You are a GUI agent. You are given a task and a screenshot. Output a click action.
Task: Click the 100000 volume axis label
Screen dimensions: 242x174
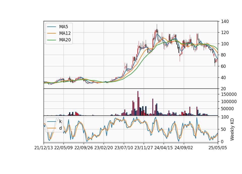(x=229, y=102)
